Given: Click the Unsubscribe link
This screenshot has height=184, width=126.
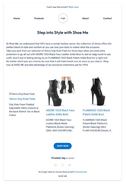Looking at the screenshot, I should click(81, 172).
